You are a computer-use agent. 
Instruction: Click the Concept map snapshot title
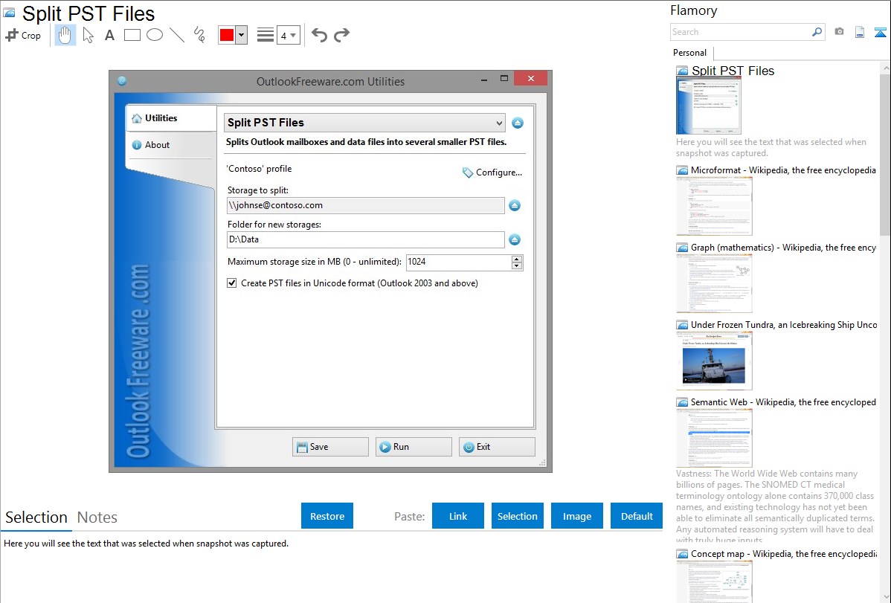(x=783, y=554)
